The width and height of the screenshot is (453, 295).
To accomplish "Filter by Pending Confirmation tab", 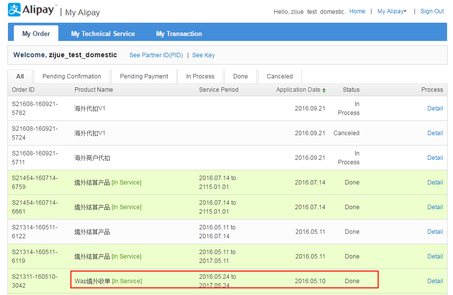I will (x=72, y=76).
